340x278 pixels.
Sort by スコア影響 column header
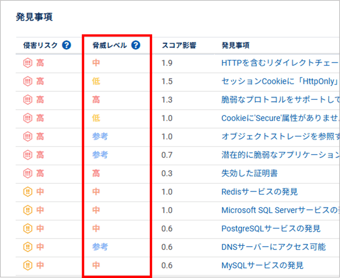(x=179, y=45)
